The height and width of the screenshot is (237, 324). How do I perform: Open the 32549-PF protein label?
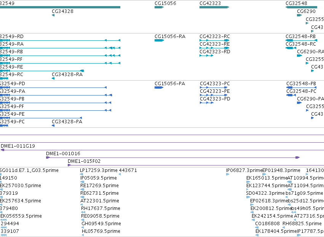click(12, 107)
